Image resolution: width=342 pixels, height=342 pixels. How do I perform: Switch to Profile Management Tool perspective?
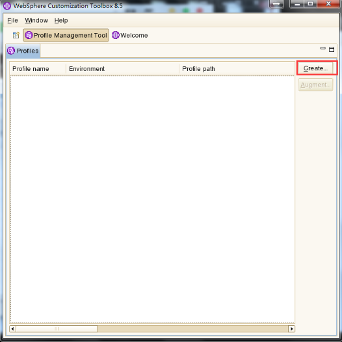66,35
